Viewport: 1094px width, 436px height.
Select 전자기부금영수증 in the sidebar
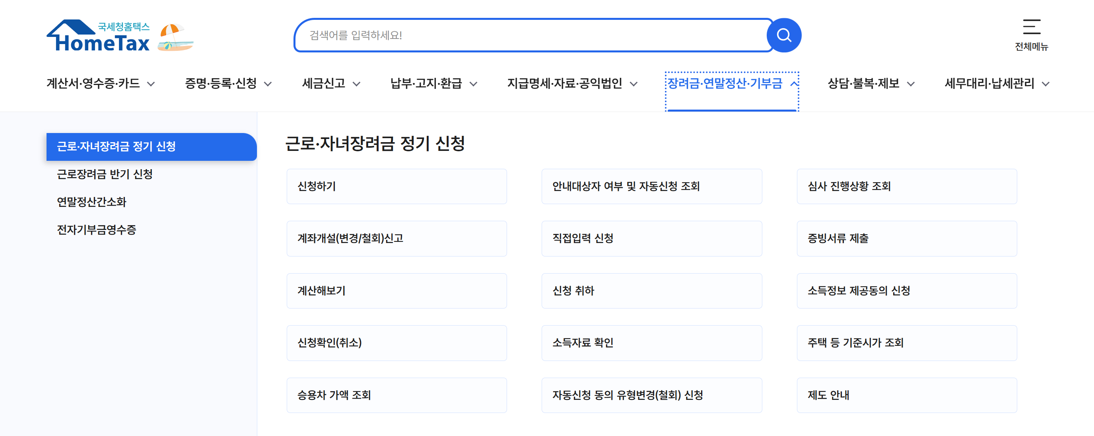96,230
